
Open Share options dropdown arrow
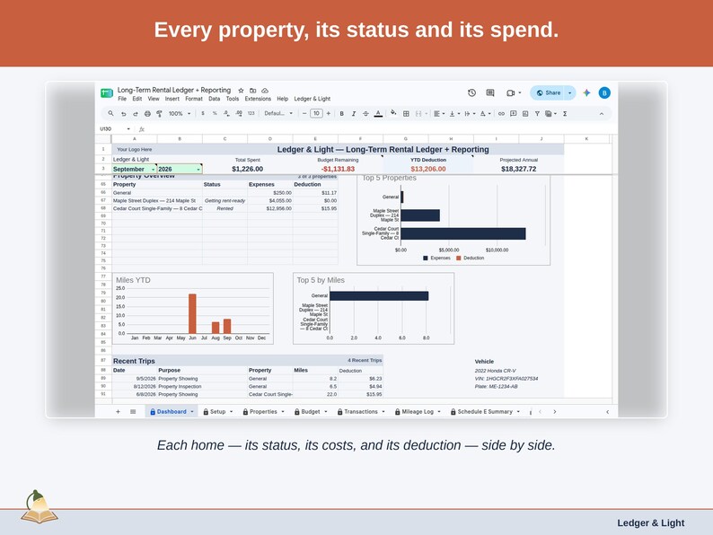click(x=569, y=92)
